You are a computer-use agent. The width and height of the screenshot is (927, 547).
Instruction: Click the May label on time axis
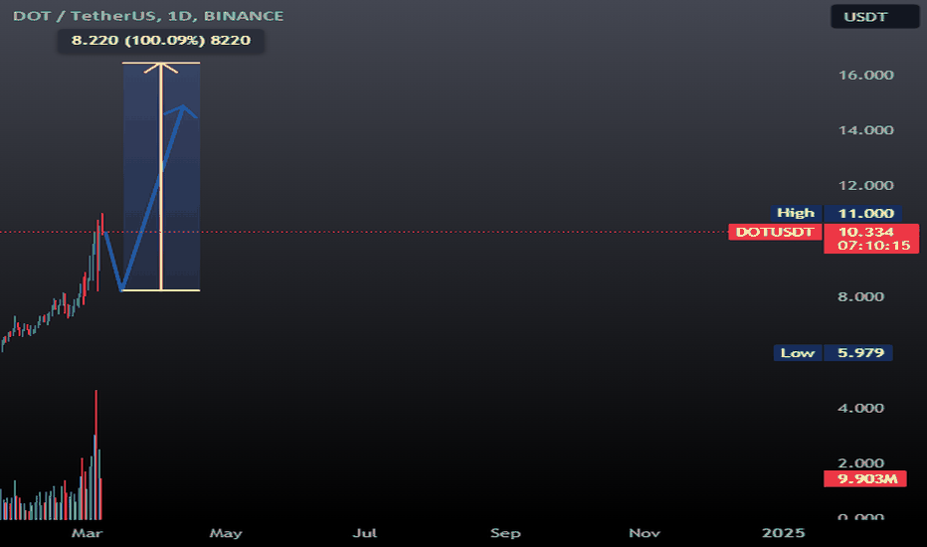pyautogui.click(x=226, y=533)
